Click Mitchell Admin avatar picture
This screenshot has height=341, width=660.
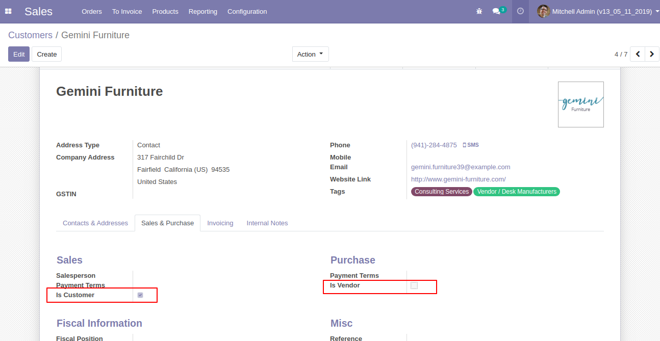543,11
